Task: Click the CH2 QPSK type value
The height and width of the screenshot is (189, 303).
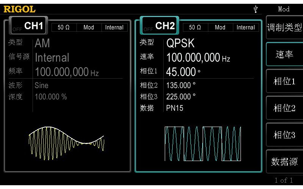Action: (180, 43)
